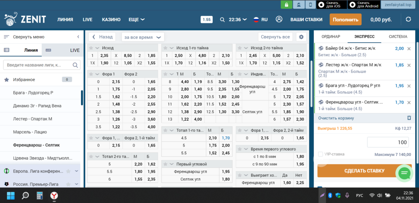419x203 pixels.
Task: Open the за все время dropdown
Action: pos(143,37)
